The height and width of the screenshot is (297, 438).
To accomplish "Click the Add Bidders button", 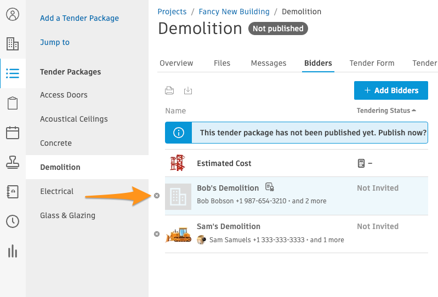I will coord(391,90).
